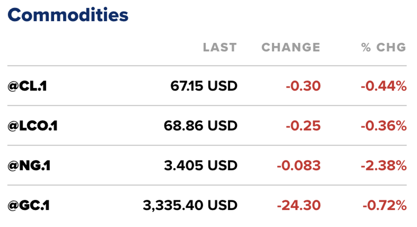Click the @CL.1 crude oil symbol
The width and height of the screenshot is (417, 227).
27,86
